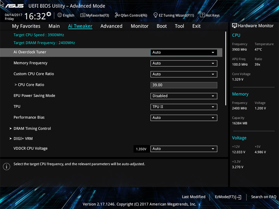Select the Ai Overclock Tuner row label
The image size is (279, 209).
[x=30, y=52]
